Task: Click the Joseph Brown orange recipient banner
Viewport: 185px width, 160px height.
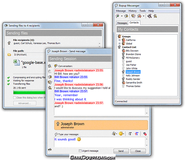Action: point(101,125)
